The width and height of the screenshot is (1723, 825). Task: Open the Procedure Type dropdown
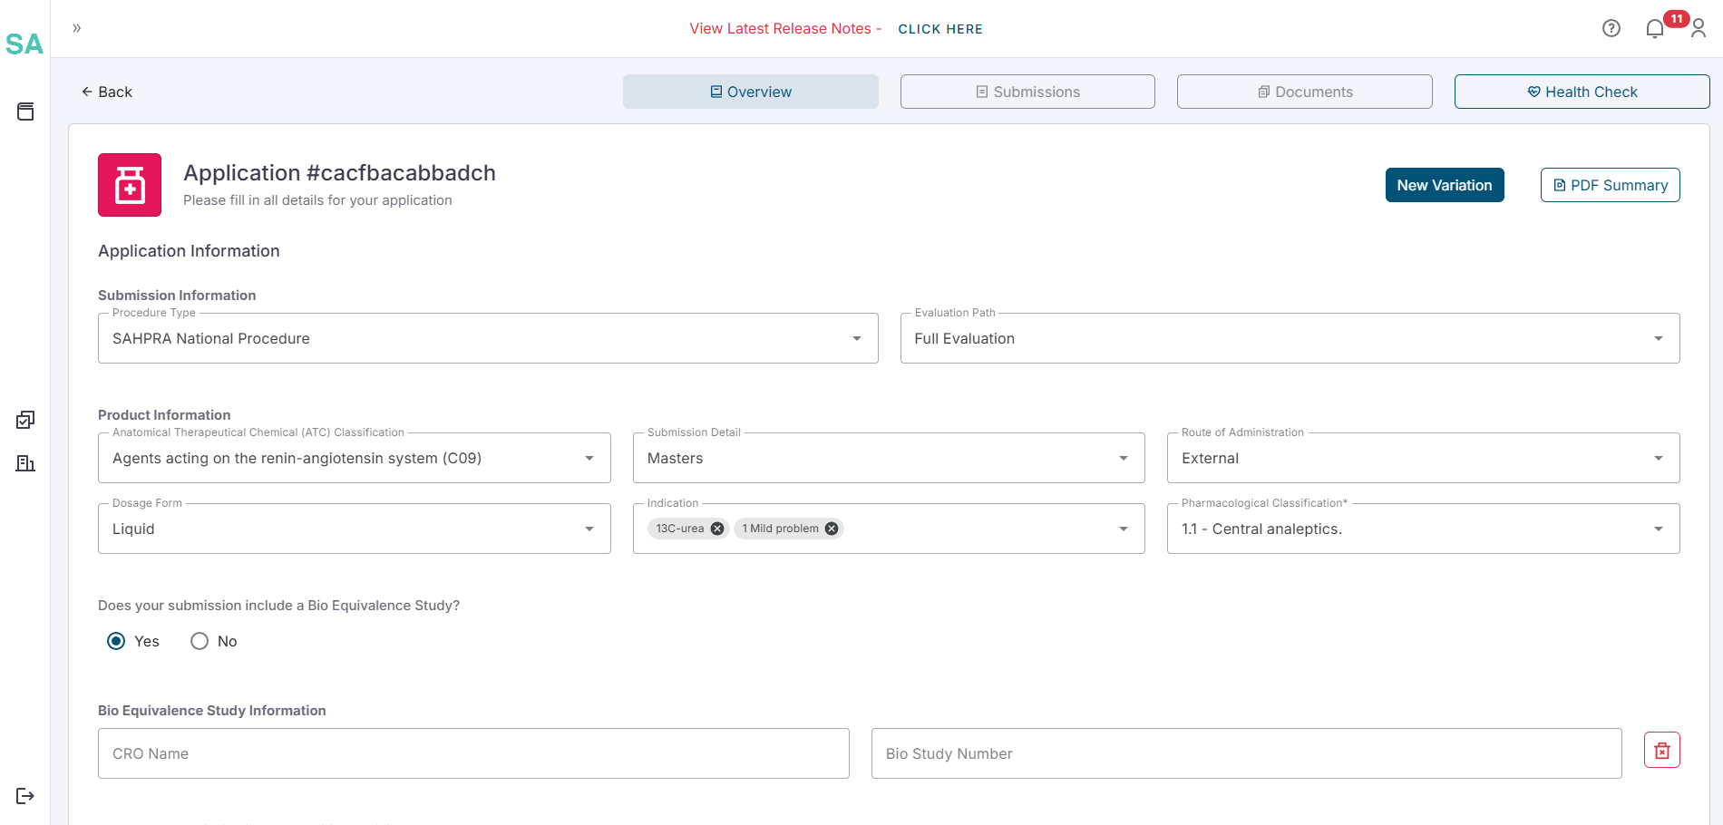tap(488, 338)
